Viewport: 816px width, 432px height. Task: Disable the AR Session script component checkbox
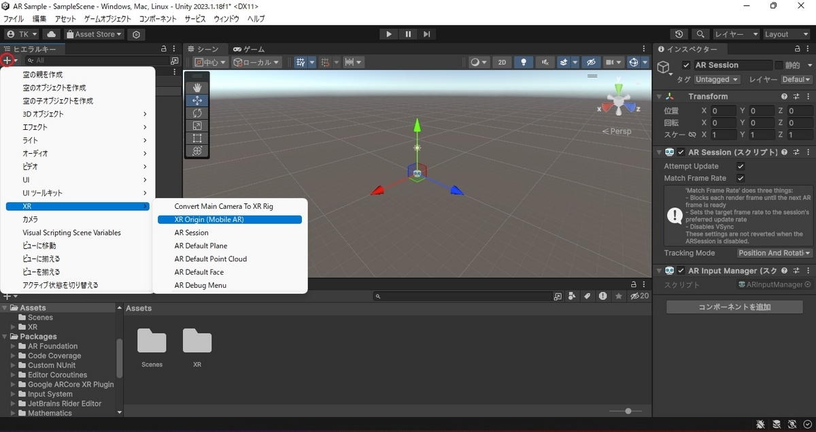pos(681,152)
